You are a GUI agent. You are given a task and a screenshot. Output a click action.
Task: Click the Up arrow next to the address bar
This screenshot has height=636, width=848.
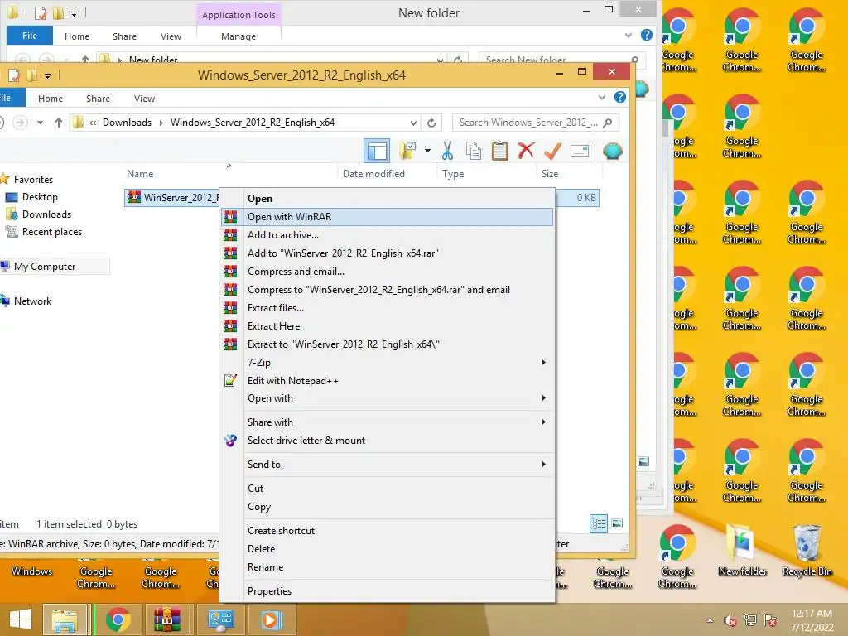(59, 123)
